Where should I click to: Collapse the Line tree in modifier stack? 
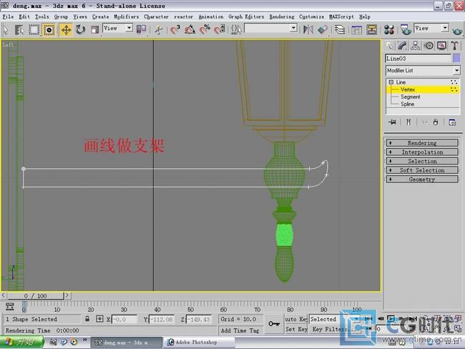click(391, 82)
